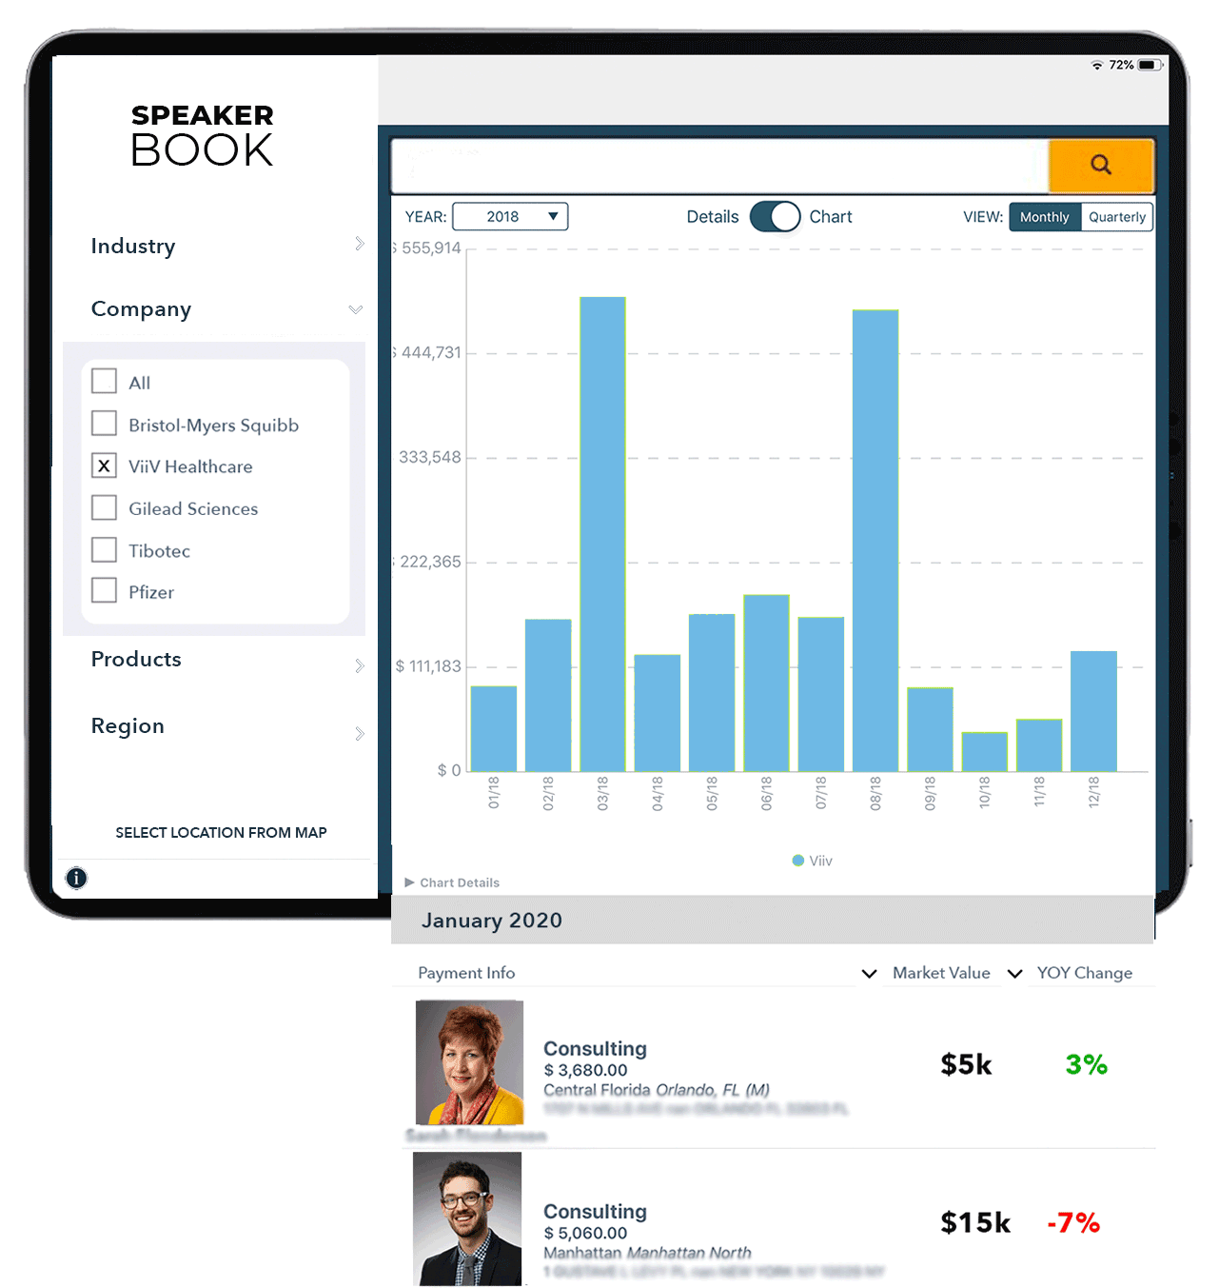Click the orange search magnifier button
Image resolution: width=1219 pixels, height=1288 pixels.
1101,166
